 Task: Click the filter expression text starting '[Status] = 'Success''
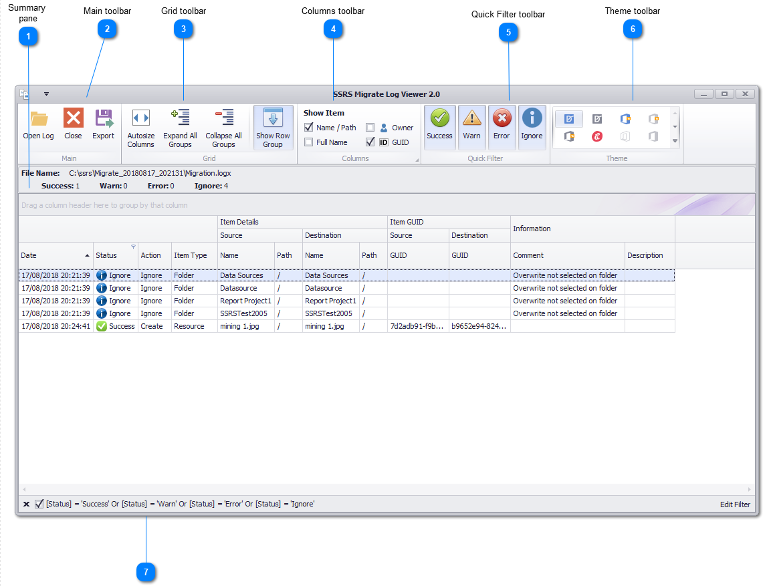180,504
